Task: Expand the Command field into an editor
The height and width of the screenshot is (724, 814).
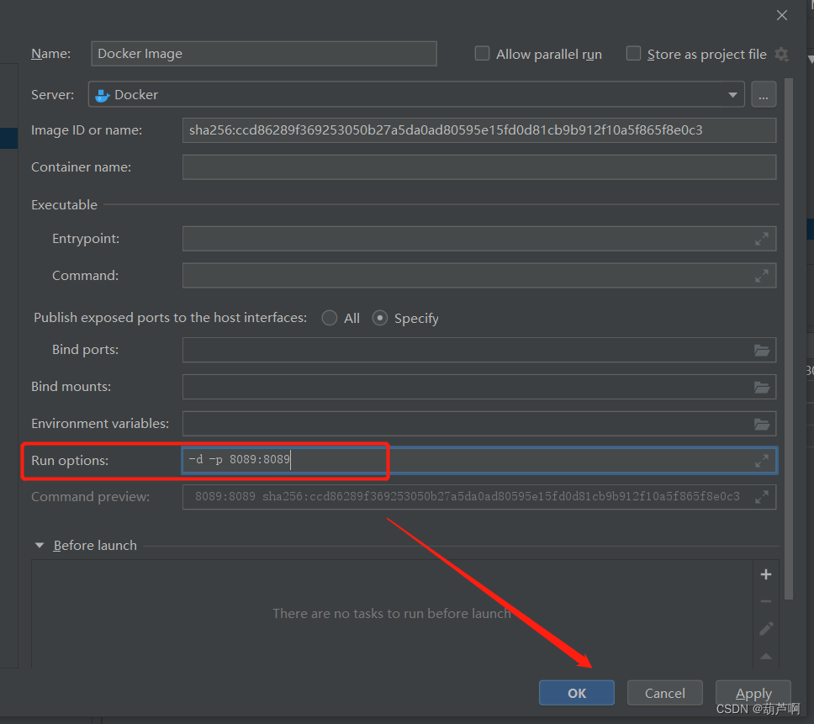Action: 762,276
